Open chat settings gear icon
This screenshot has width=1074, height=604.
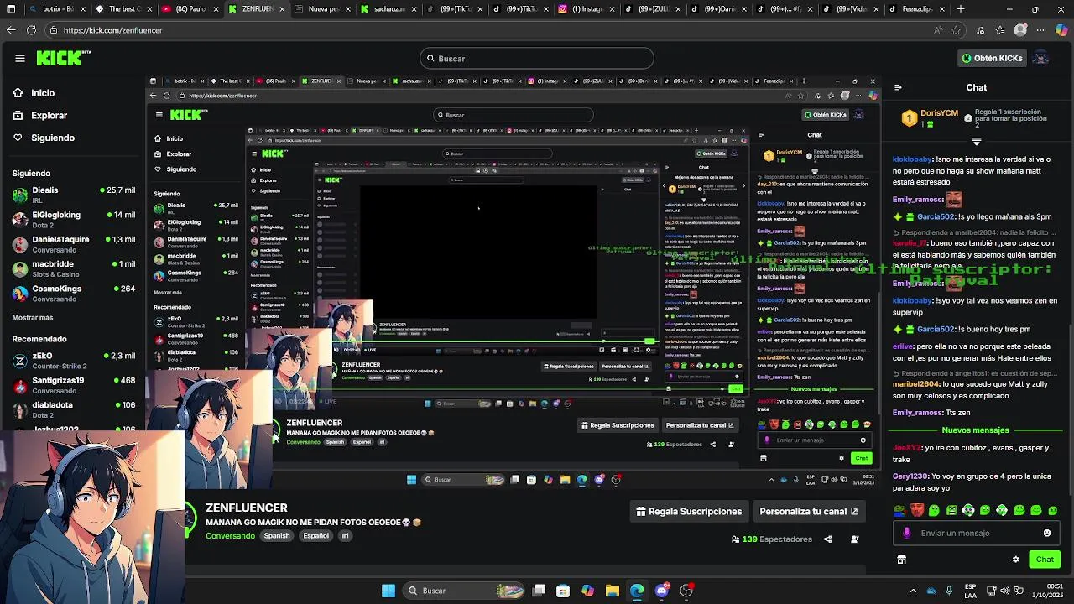pos(1015,560)
